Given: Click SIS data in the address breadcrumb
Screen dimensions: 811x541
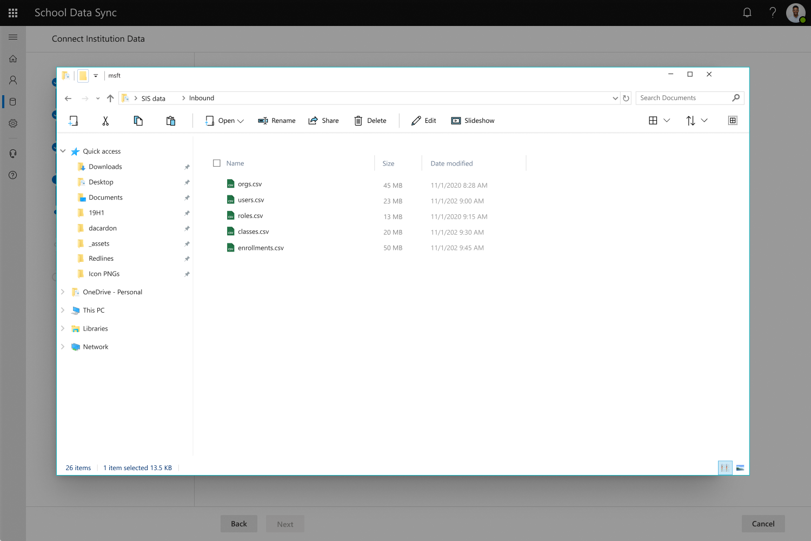Looking at the screenshot, I should 154,98.
